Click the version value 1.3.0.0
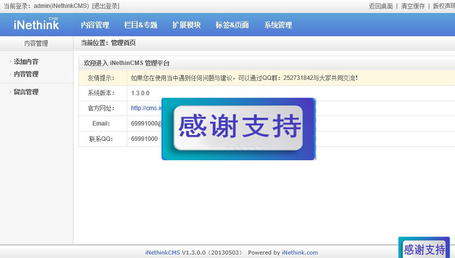Image resolution: width=455 pixels, height=258 pixels. tap(140, 93)
